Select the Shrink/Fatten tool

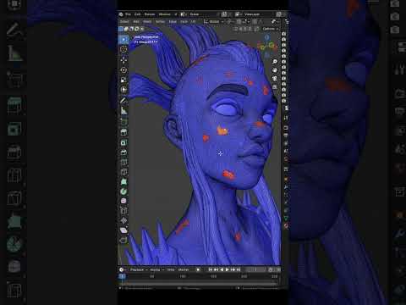pos(123,220)
